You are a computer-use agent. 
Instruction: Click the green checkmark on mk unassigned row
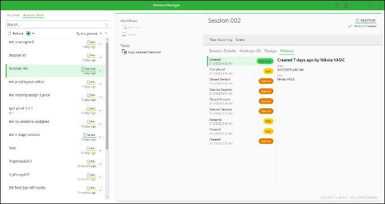[x=100, y=44]
